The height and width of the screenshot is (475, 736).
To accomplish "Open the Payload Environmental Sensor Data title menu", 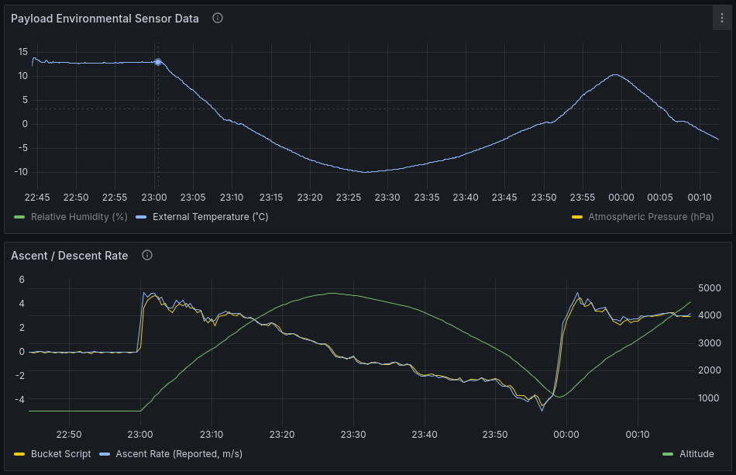I will pyautogui.click(x=105, y=19).
